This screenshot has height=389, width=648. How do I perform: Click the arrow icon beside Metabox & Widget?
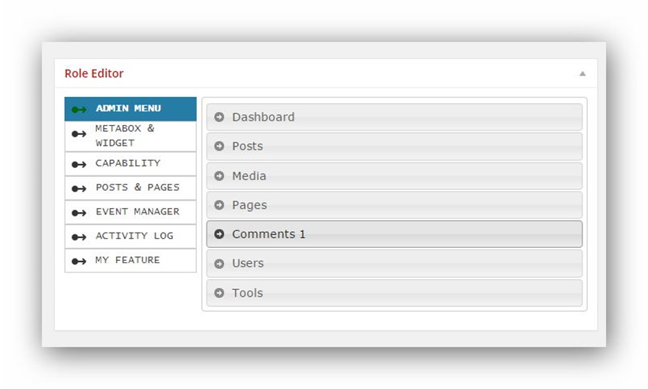(x=79, y=134)
